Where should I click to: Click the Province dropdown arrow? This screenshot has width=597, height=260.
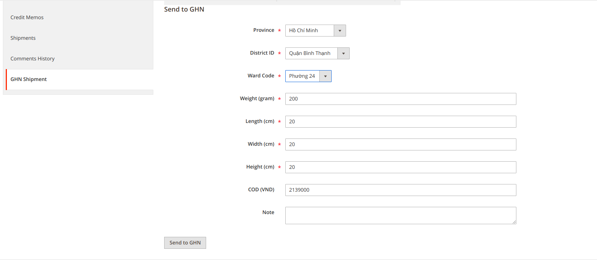tap(340, 31)
